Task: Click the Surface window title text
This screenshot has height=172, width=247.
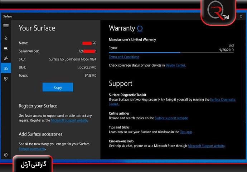Action: coord(8,16)
